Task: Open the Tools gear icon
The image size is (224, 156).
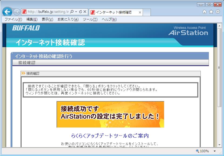Action: tap(218, 12)
